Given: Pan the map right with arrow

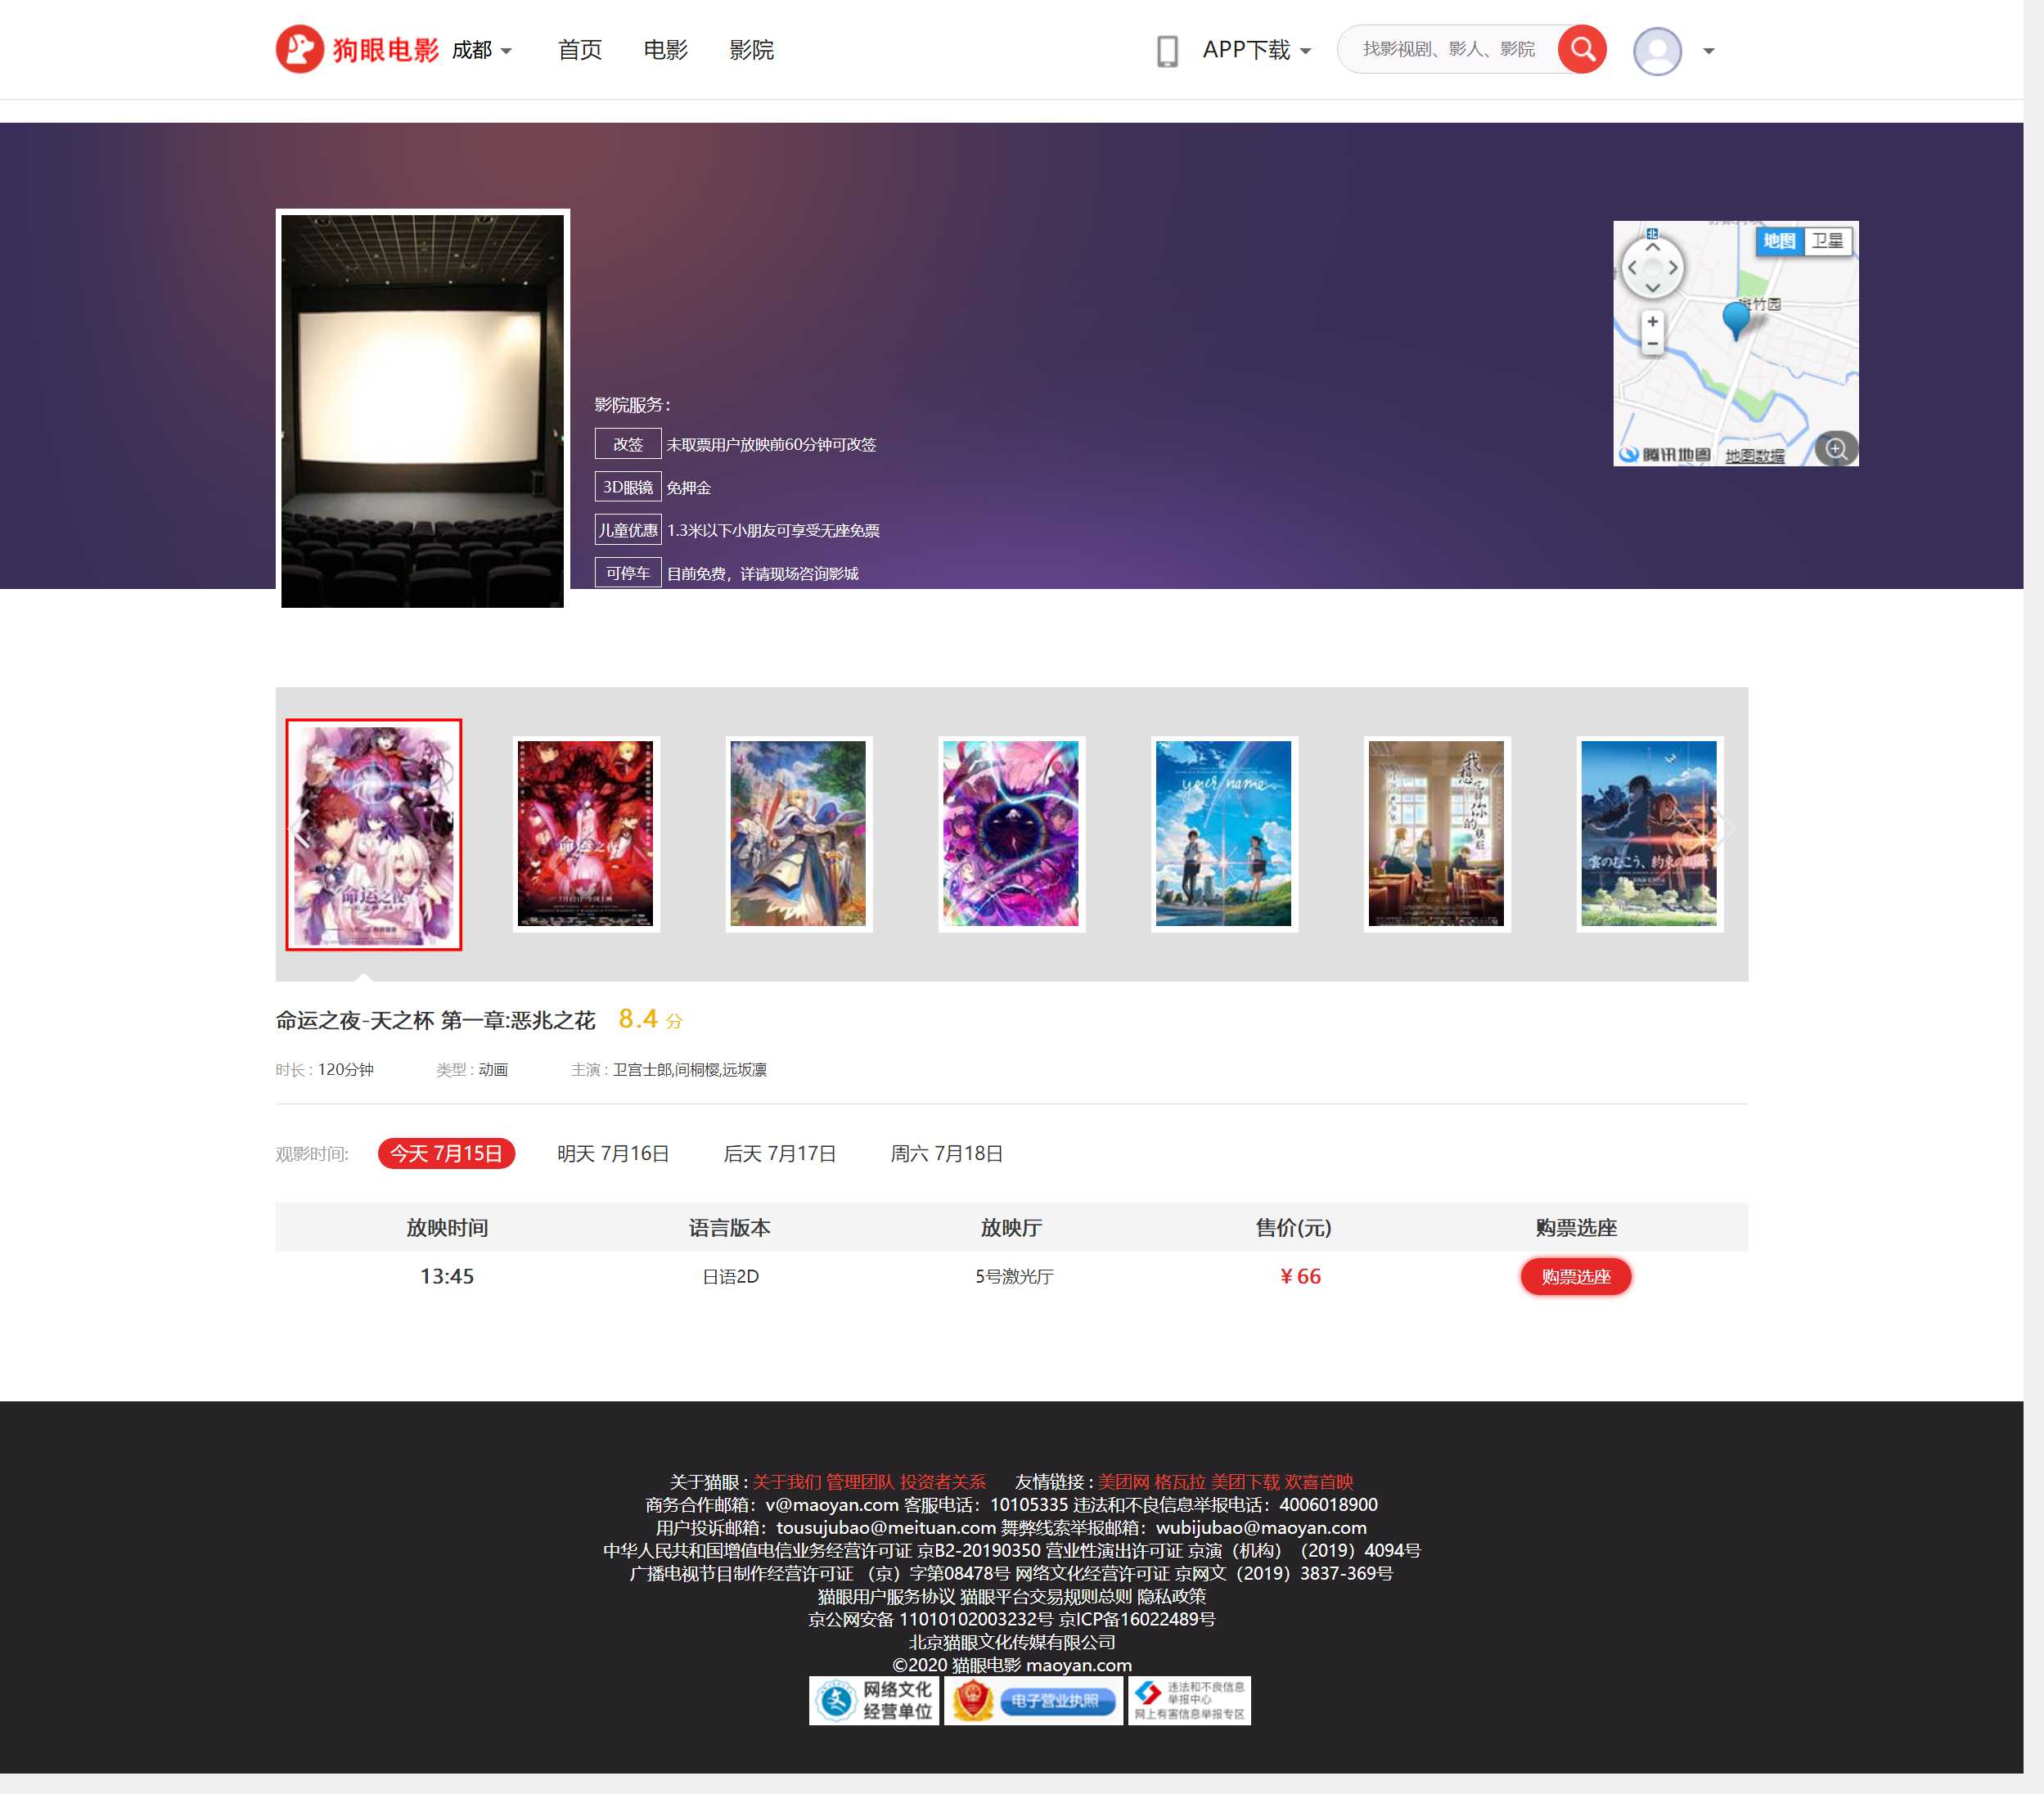Looking at the screenshot, I should pyautogui.click(x=1673, y=268).
